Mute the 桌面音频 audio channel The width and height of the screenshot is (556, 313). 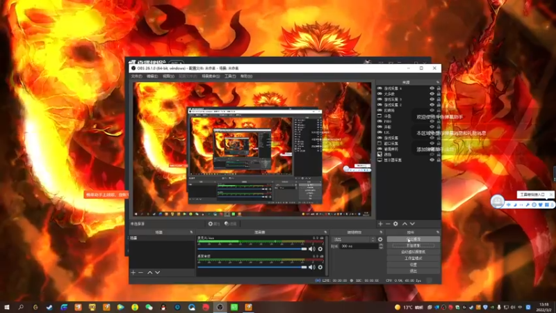pos(311,267)
